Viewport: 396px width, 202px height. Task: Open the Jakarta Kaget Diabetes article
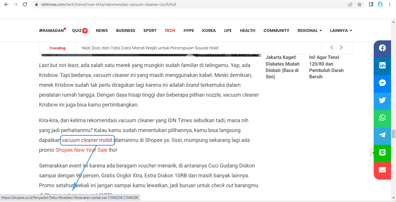283,67
